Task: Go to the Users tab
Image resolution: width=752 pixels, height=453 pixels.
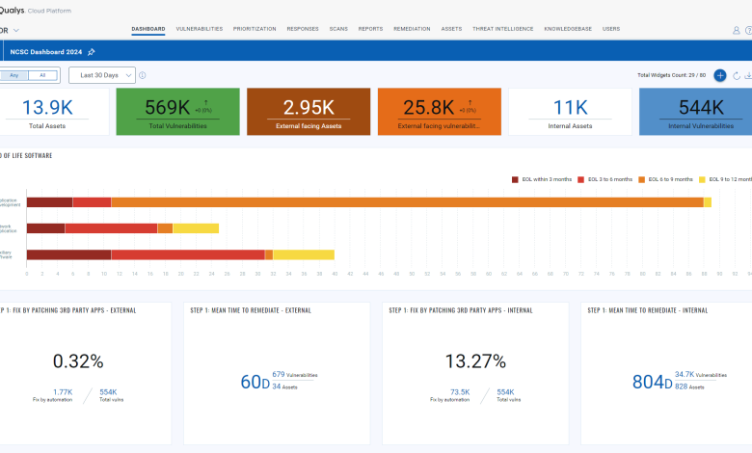Action: tap(611, 29)
